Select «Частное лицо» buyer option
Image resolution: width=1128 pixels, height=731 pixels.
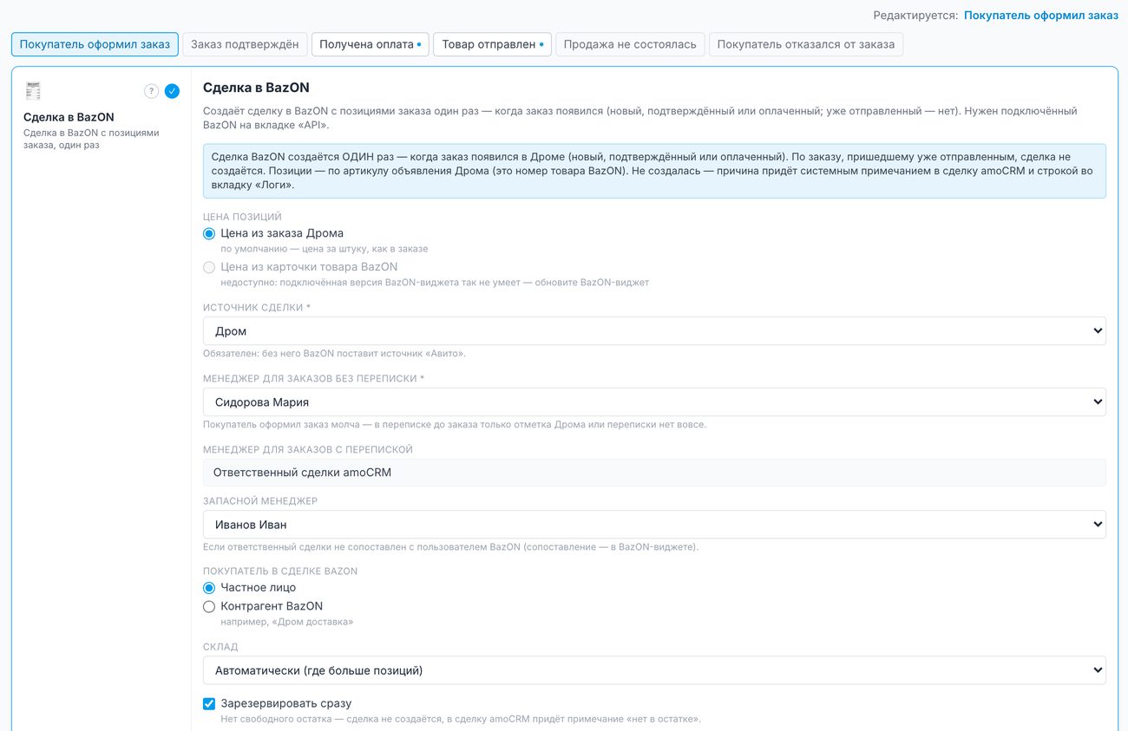(x=209, y=588)
